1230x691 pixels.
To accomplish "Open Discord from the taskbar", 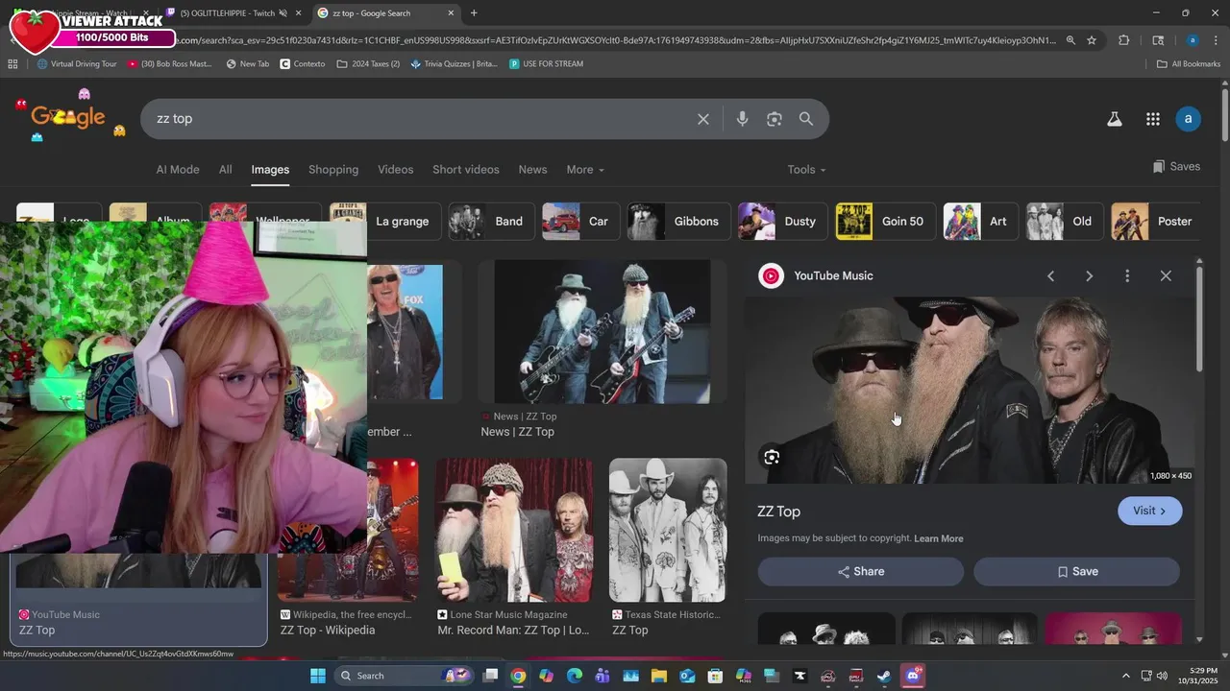I will click(913, 676).
